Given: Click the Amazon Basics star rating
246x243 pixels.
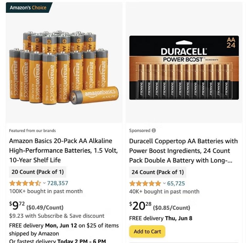Looking at the screenshot, I should point(25,183).
